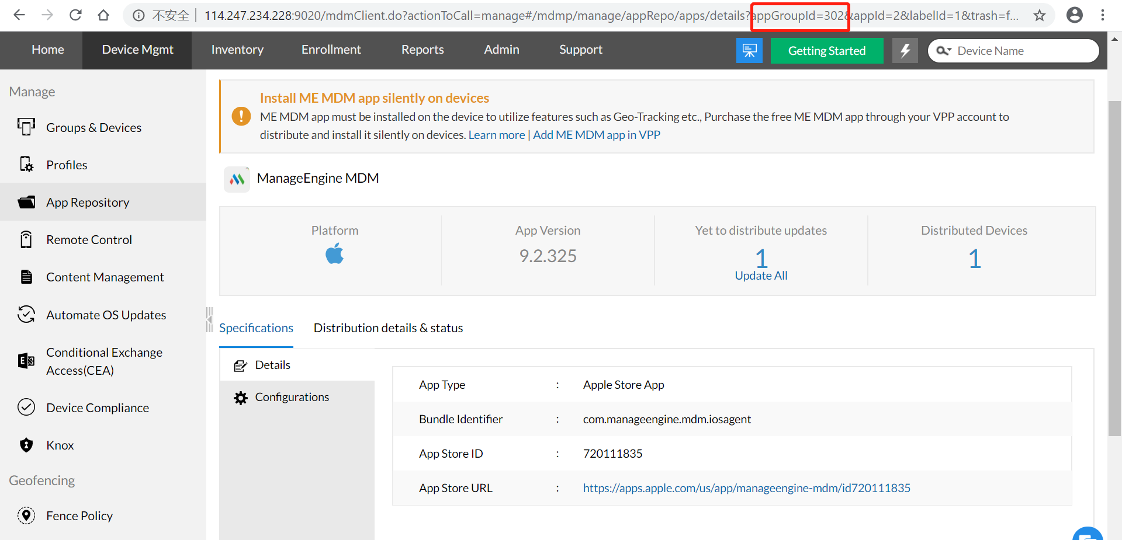Open the search type dropdown magnifier
The width and height of the screenshot is (1122, 540).
pyautogui.click(x=943, y=51)
